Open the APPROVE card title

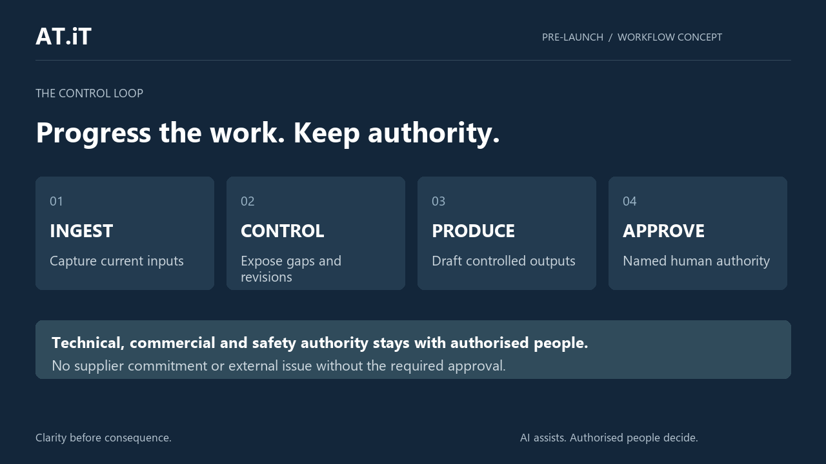coord(663,231)
